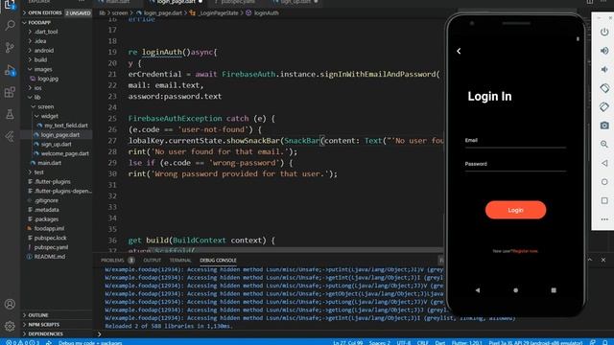The width and height of the screenshot is (614, 345).
Task: Click emulator toolbar overview square
Action: [x=604, y=200]
